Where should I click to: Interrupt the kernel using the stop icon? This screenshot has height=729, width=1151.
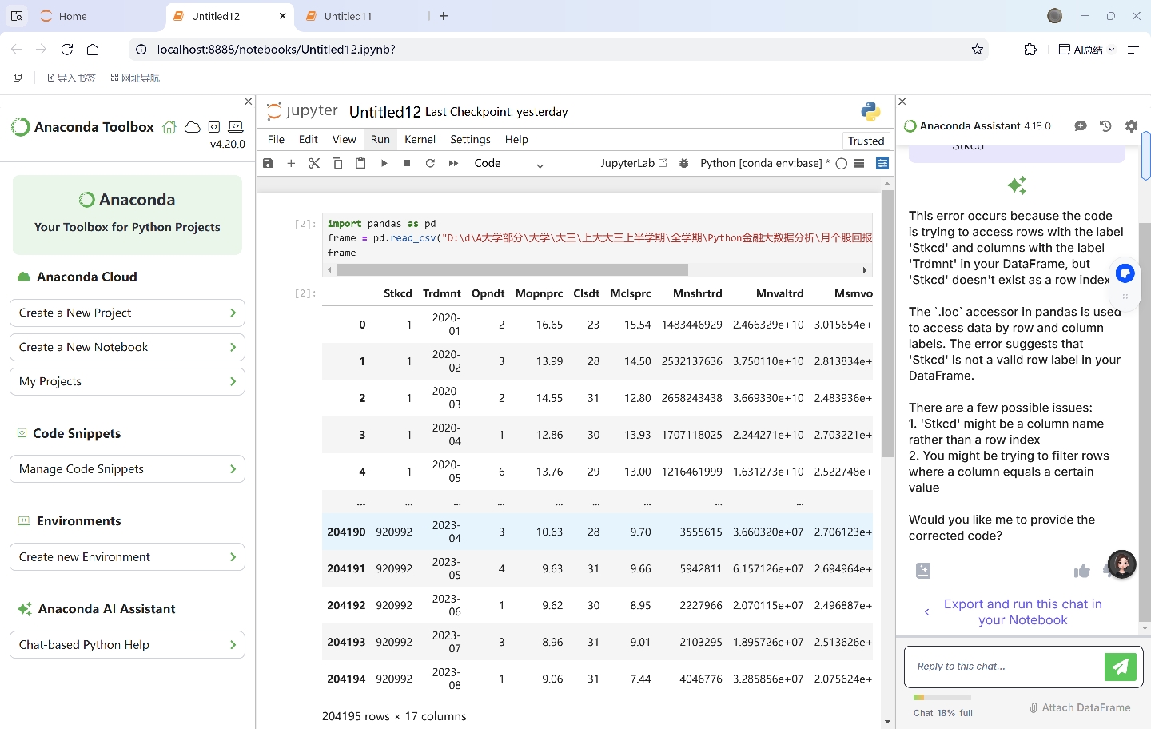coord(407,163)
